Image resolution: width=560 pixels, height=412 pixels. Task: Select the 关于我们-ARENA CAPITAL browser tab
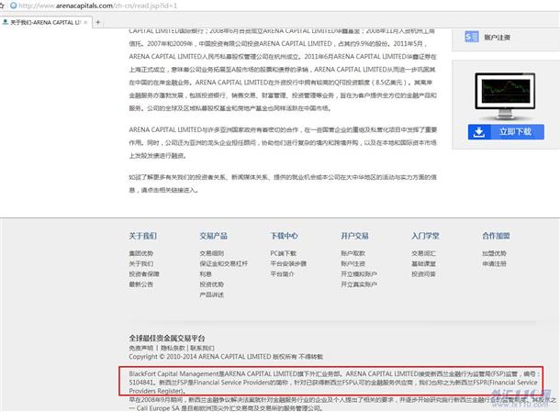45,22
